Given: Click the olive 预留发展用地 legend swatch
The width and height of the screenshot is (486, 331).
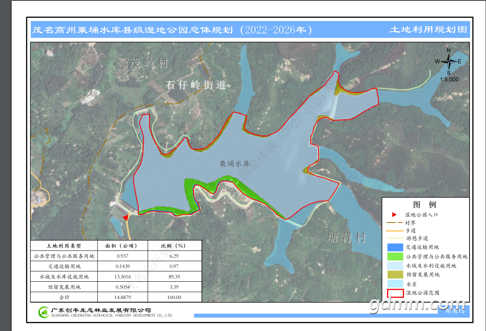Looking at the screenshot, I should [395, 275].
